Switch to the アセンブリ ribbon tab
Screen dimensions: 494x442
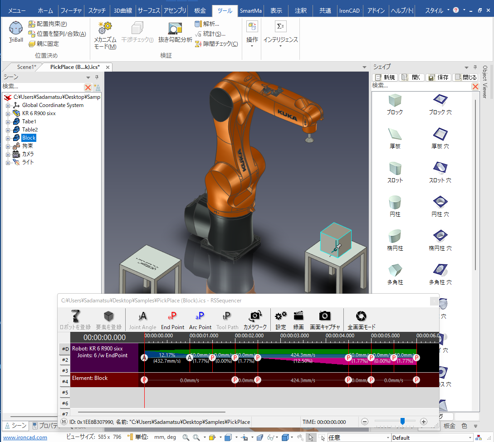(x=174, y=10)
